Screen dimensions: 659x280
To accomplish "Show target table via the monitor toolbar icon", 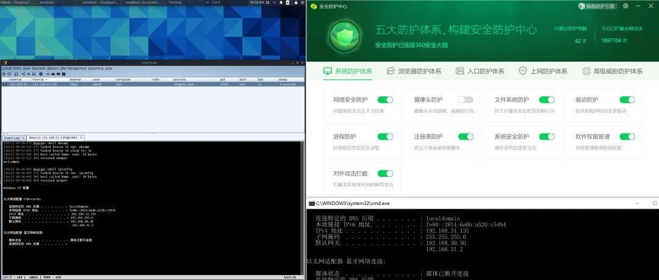I will click(34, 74).
